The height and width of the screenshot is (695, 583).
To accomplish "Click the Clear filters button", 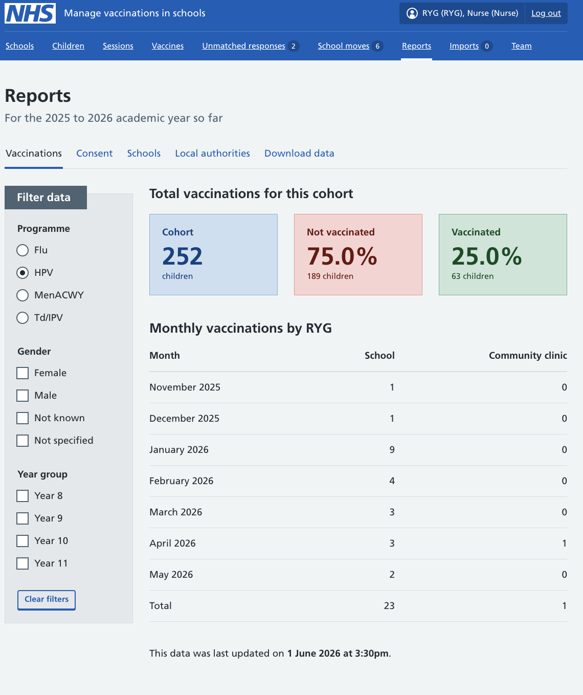I will coord(47,600).
